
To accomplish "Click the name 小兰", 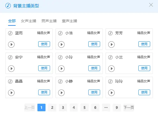I will tap(119, 57).
